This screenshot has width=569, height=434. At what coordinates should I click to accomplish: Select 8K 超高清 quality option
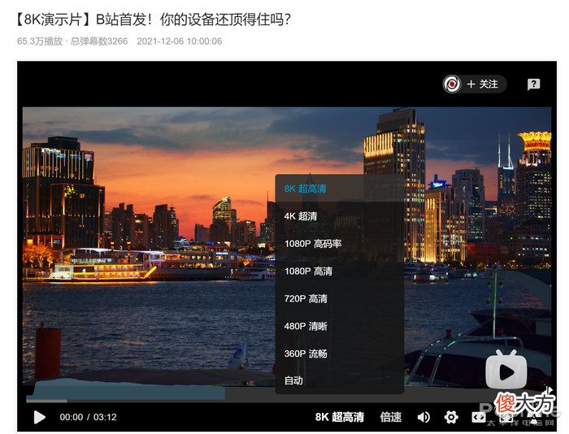[x=340, y=189]
